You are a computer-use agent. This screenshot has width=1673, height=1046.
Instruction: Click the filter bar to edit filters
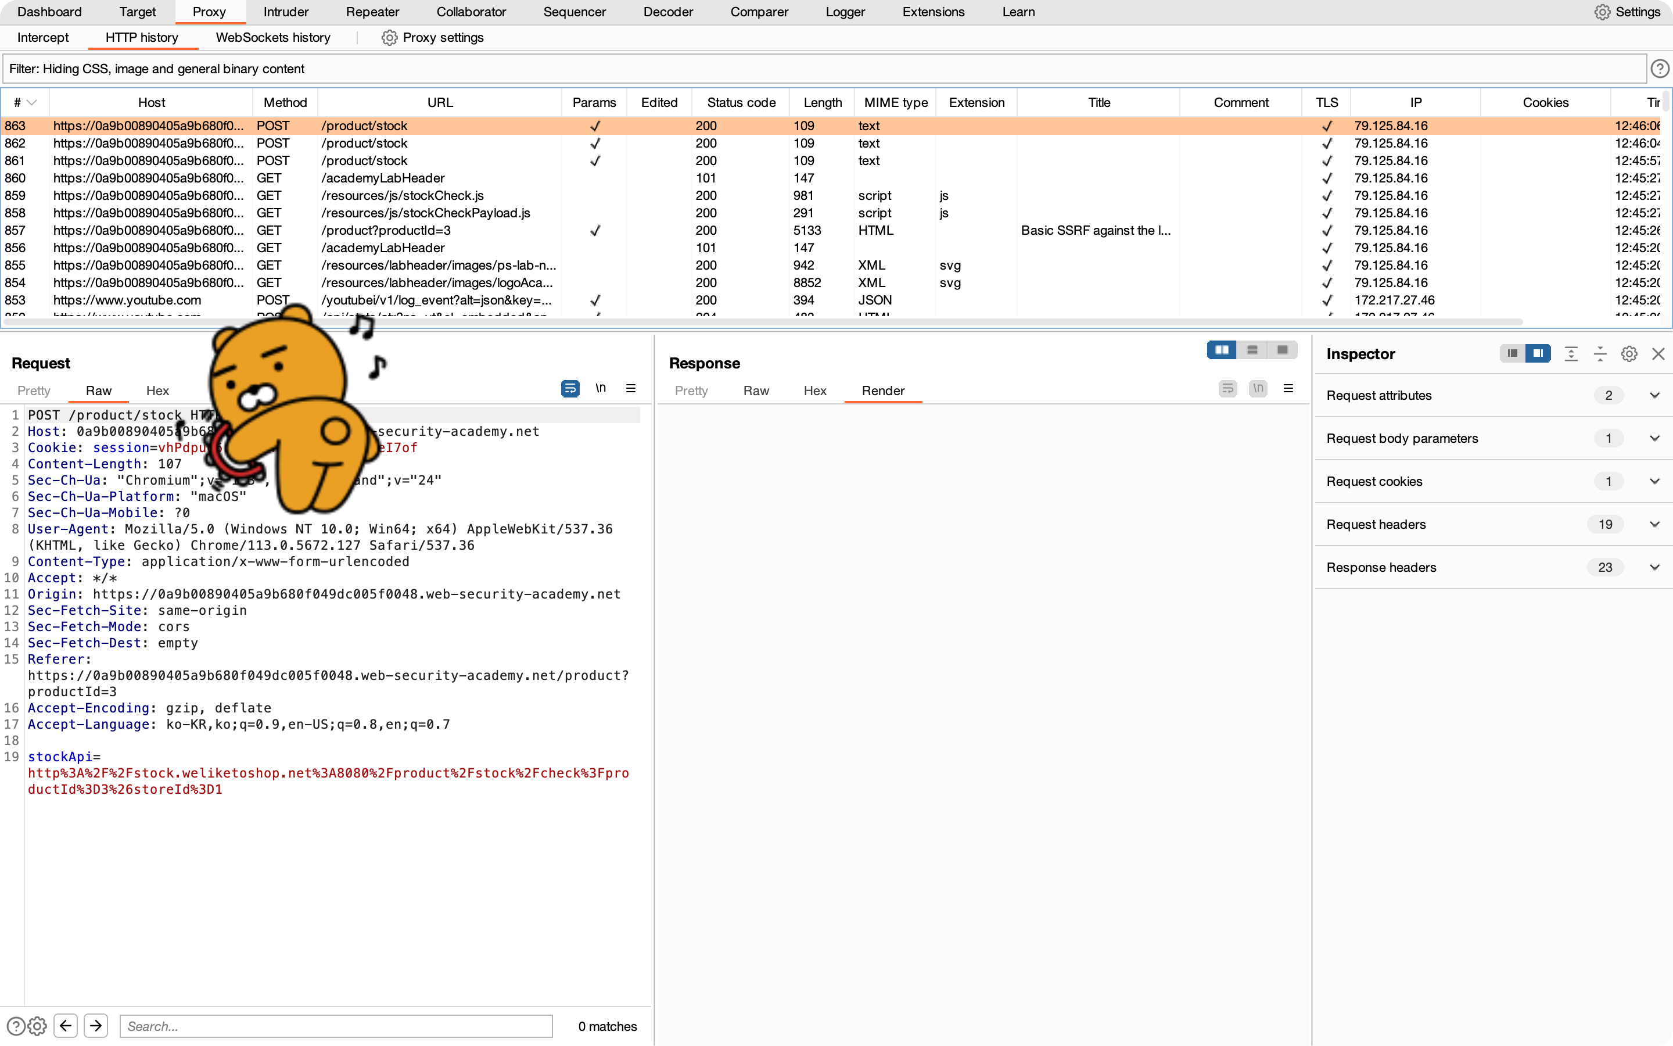click(824, 69)
